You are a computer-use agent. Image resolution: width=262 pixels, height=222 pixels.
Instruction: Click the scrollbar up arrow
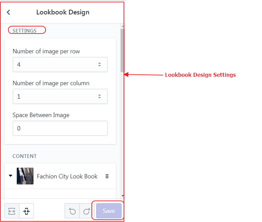pos(122,26)
